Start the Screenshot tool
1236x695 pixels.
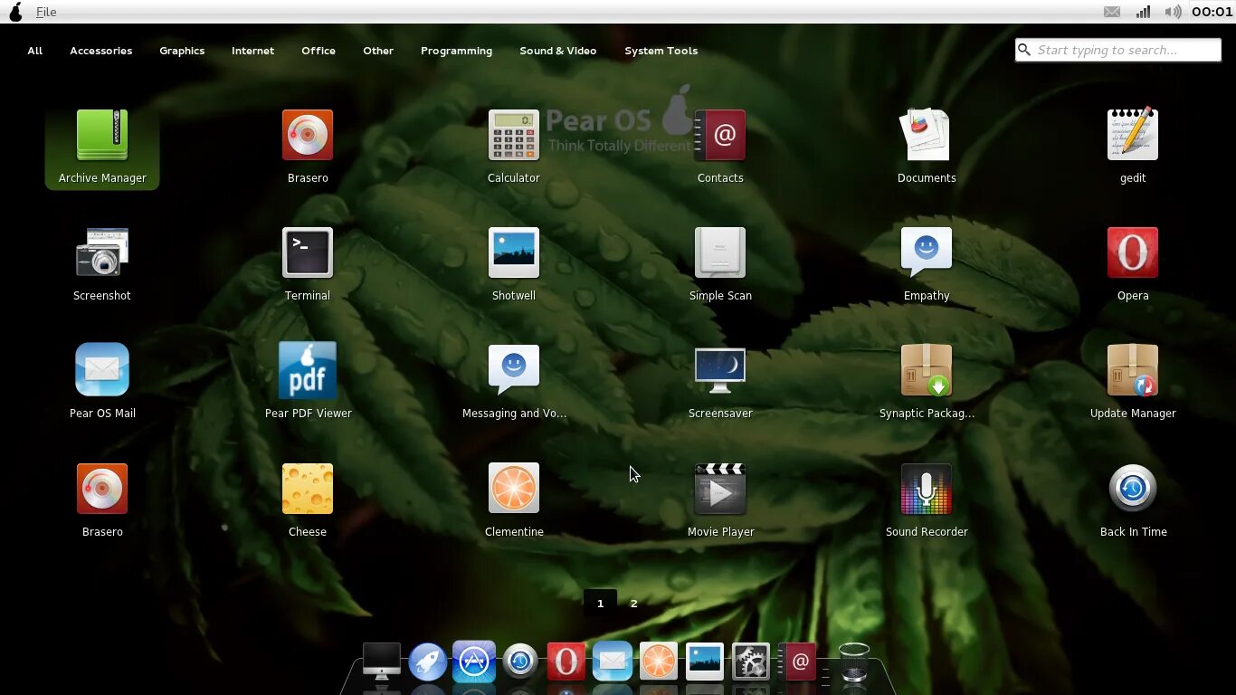pos(102,264)
